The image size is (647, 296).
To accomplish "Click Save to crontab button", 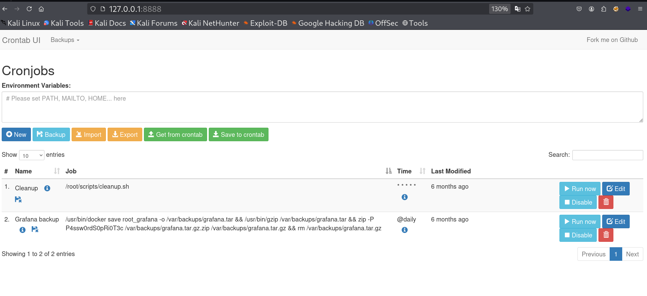I will coord(239,134).
